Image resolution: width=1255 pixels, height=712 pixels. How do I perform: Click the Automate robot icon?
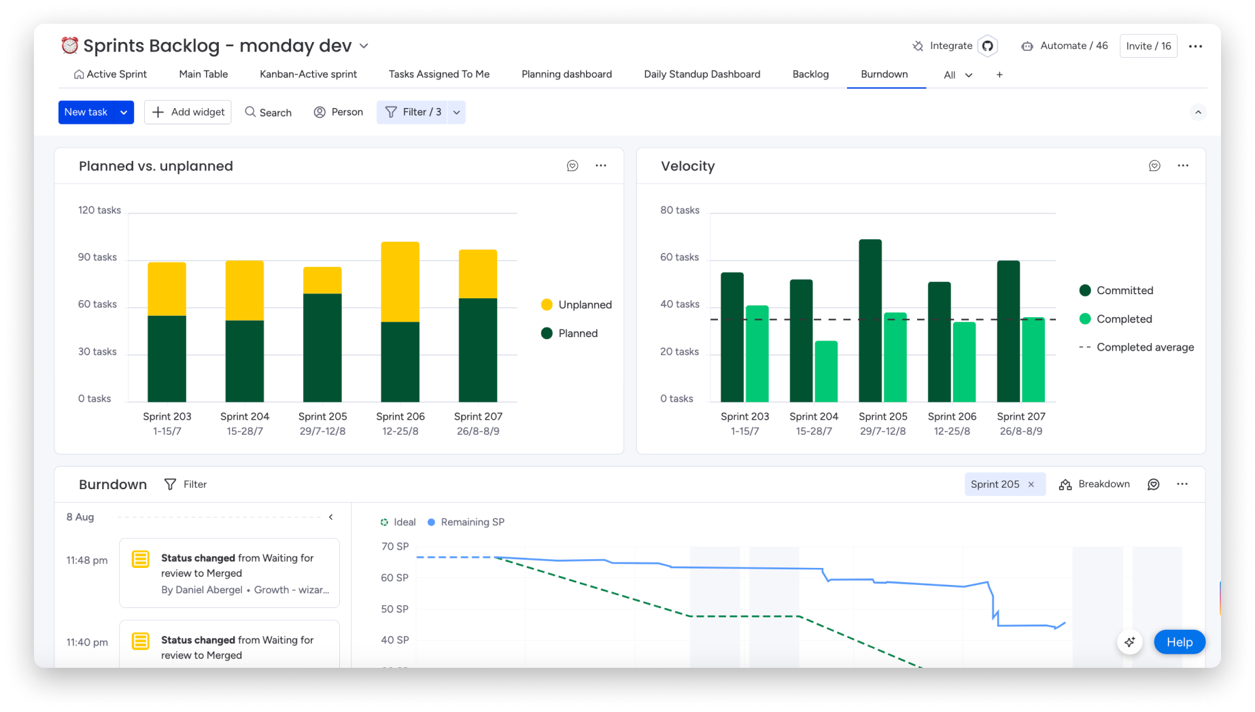point(1027,46)
